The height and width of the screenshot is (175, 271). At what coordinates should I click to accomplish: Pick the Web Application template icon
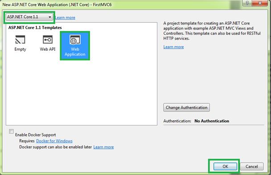click(x=75, y=40)
